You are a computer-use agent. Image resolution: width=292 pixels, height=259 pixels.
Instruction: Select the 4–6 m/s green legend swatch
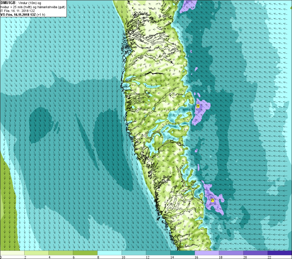coord(61,253)
